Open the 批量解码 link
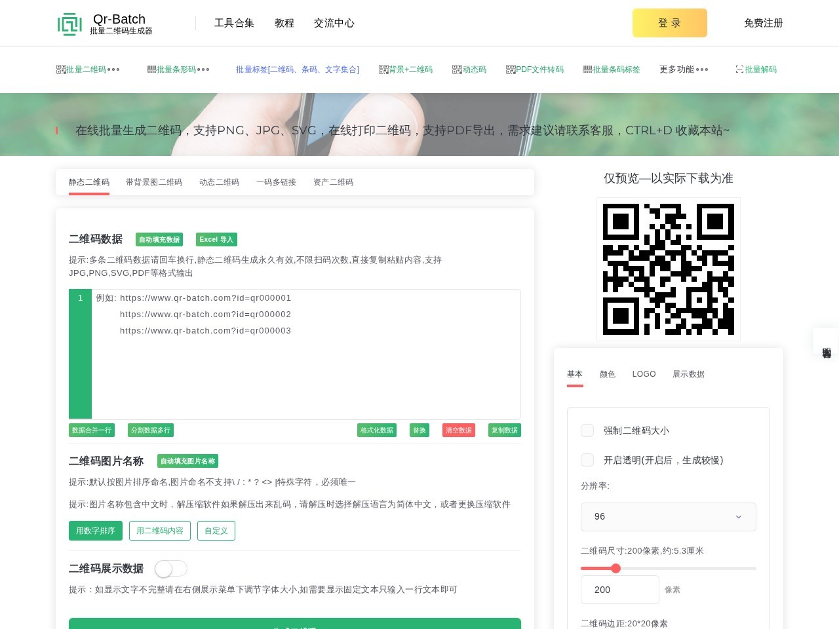Viewport: 839px width, 629px height. click(x=761, y=69)
